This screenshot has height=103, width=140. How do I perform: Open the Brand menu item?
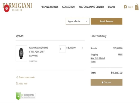coord(111,7)
